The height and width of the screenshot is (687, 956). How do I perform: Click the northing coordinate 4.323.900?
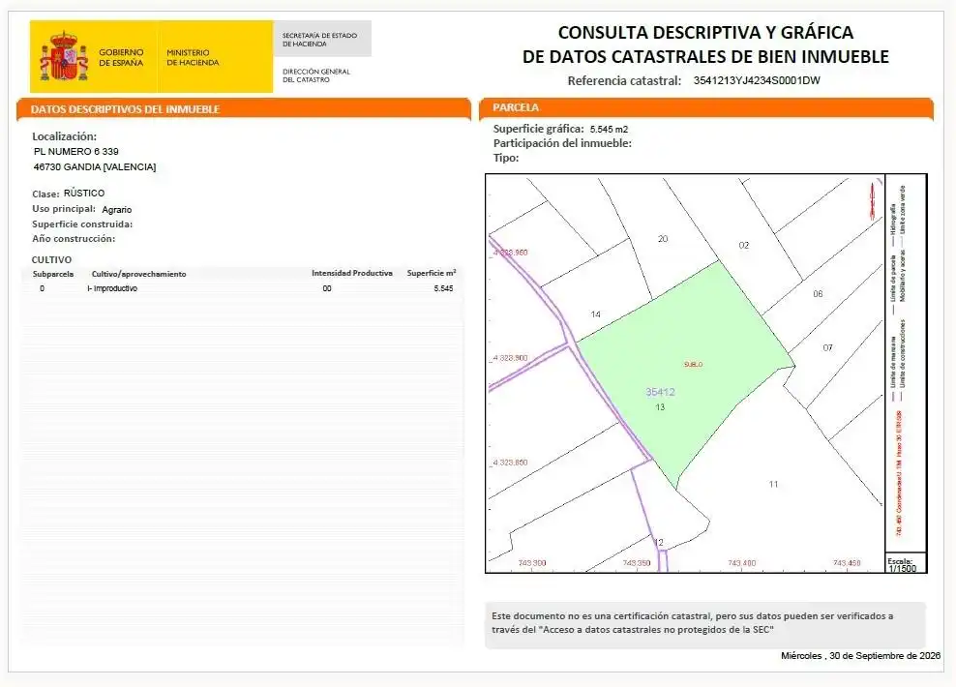click(x=510, y=358)
